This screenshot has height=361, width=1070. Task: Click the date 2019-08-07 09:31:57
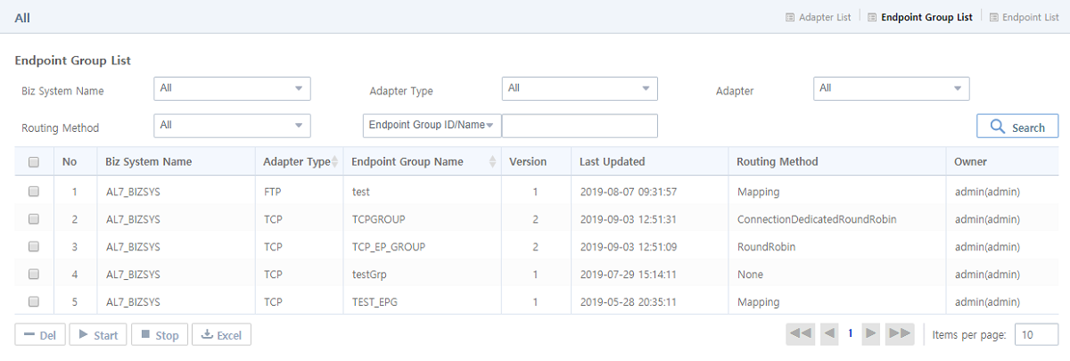[x=629, y=192]
